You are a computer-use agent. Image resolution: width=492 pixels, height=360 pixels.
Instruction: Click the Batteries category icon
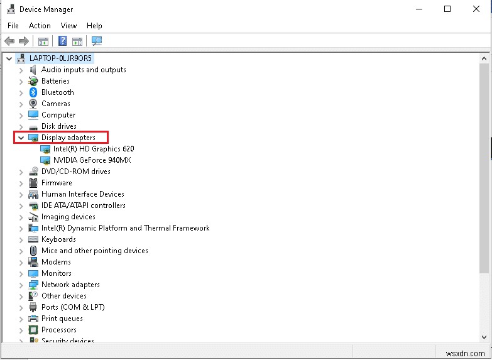33,81
